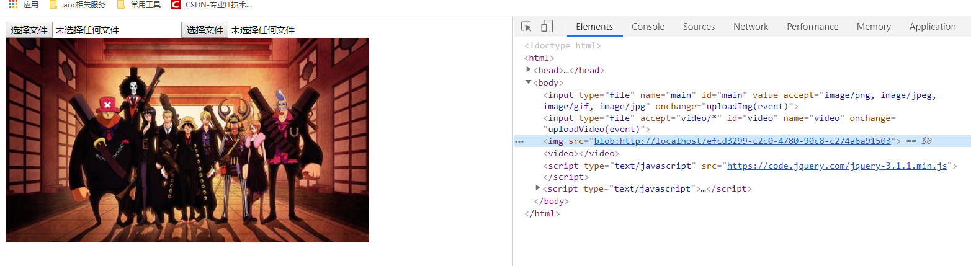Click the first 选择文件 image upload button
The width and height of the screenshot is (971, 266).
(29, 30)
